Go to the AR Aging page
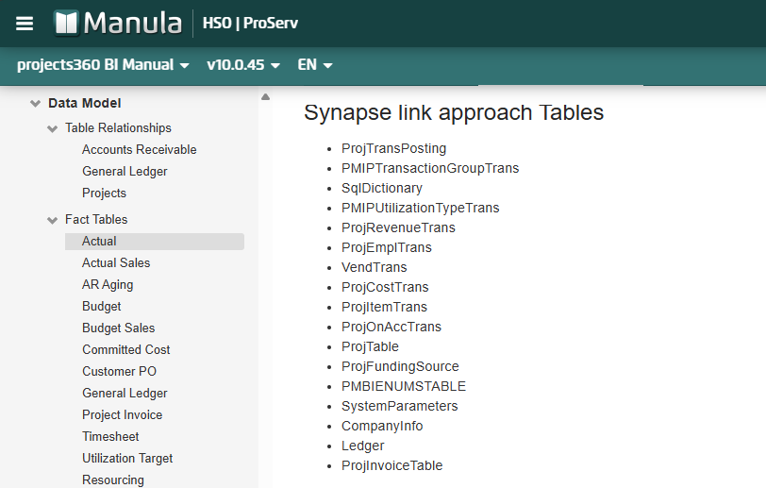 108,284
